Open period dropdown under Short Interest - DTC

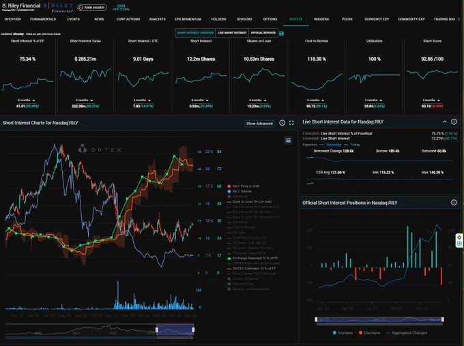(x=143, y=100)
